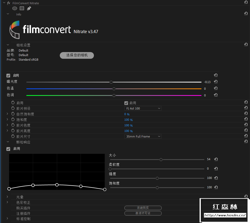This screenshot has height=223, width=250.
Task: Expand the 胶片色度 parameter
Action: [7, 125]
